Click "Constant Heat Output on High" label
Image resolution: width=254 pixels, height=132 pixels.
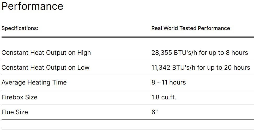click(x=46, y=53)
